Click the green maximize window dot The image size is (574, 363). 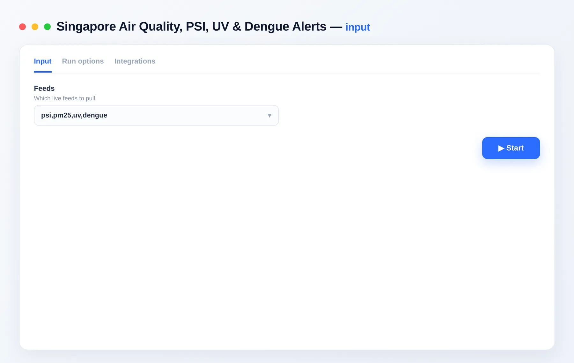point(47,27)
